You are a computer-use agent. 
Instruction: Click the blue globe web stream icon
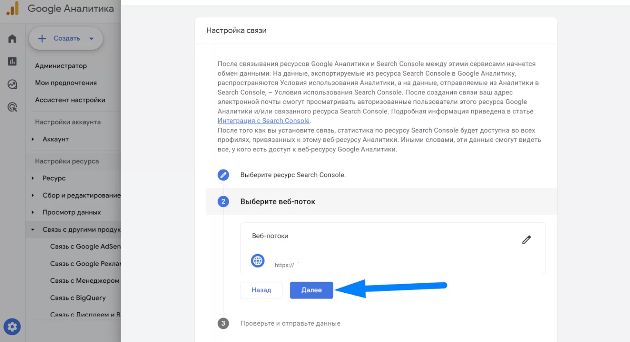(258, 261)
